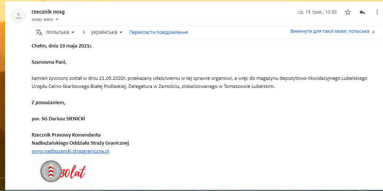Click the 'Rzecznik Prasowy Komendanta' line
Viewport: 383px width, 191px height.
click(66, 135)
